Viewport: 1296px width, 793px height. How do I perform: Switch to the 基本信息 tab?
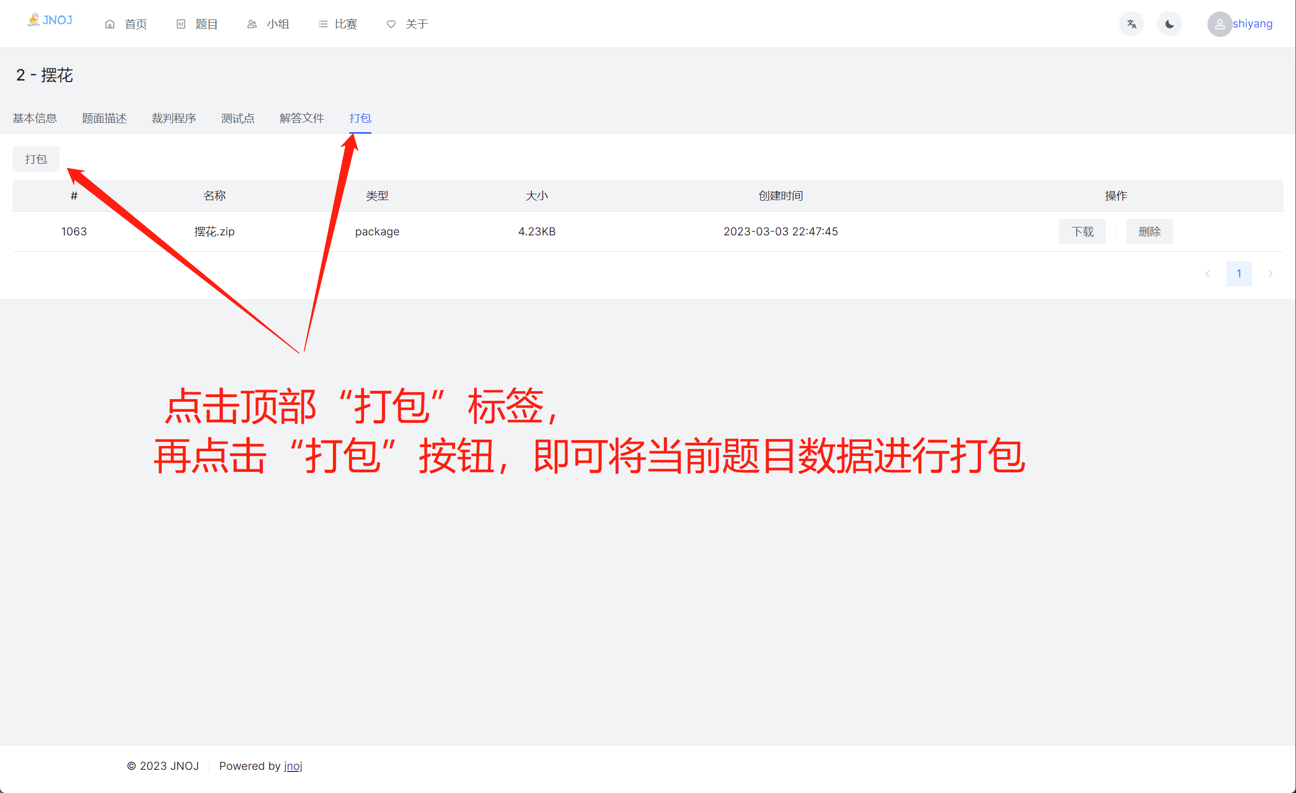point(35,118)
